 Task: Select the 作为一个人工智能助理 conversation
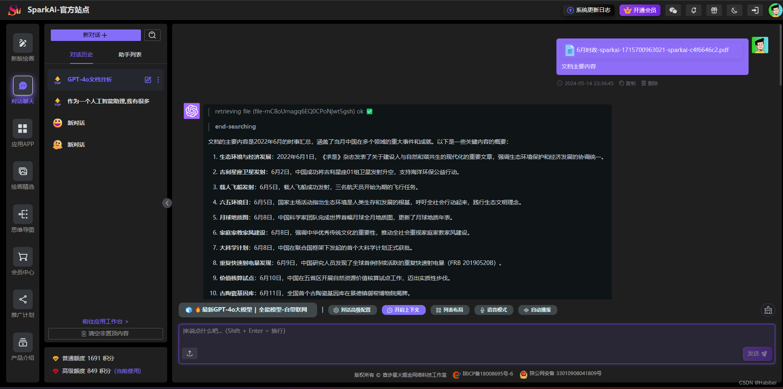[x=106, y=102]
